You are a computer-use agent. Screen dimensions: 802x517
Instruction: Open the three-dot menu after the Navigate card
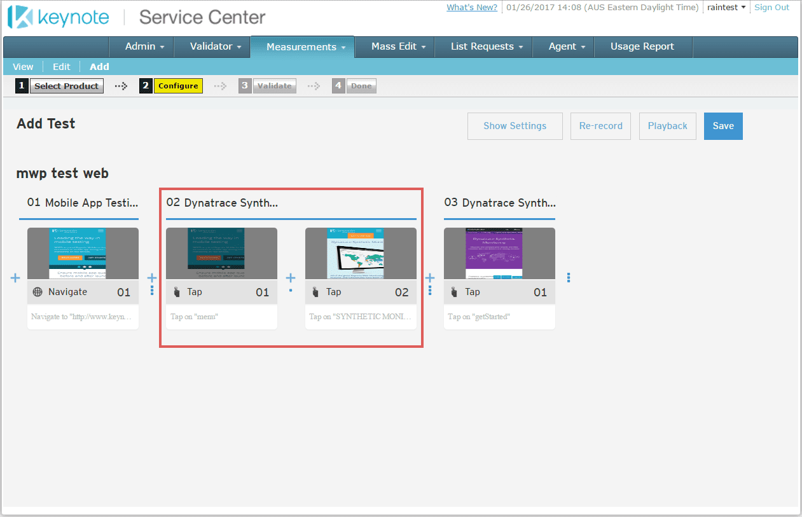click(152, 290)
